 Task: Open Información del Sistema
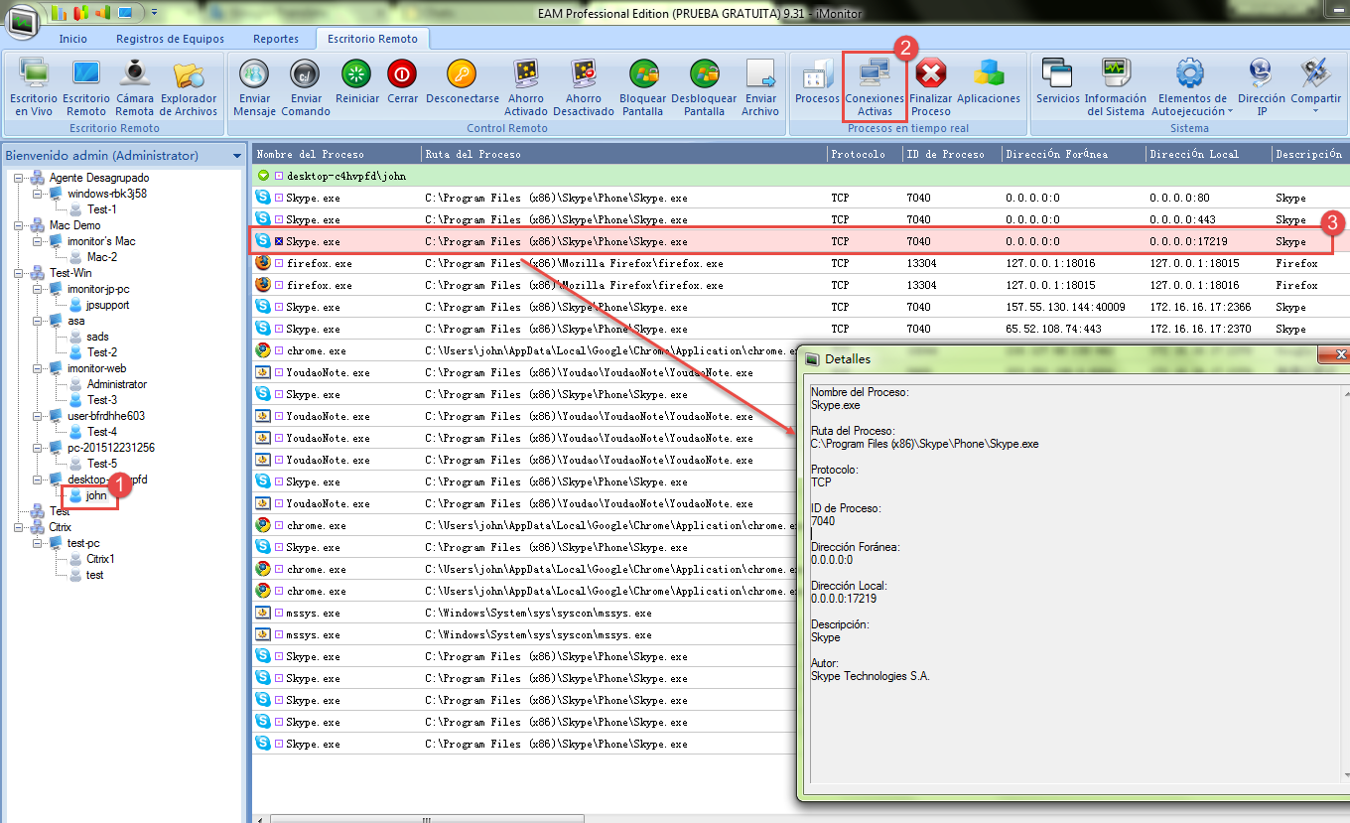[x=1115, y=87]
